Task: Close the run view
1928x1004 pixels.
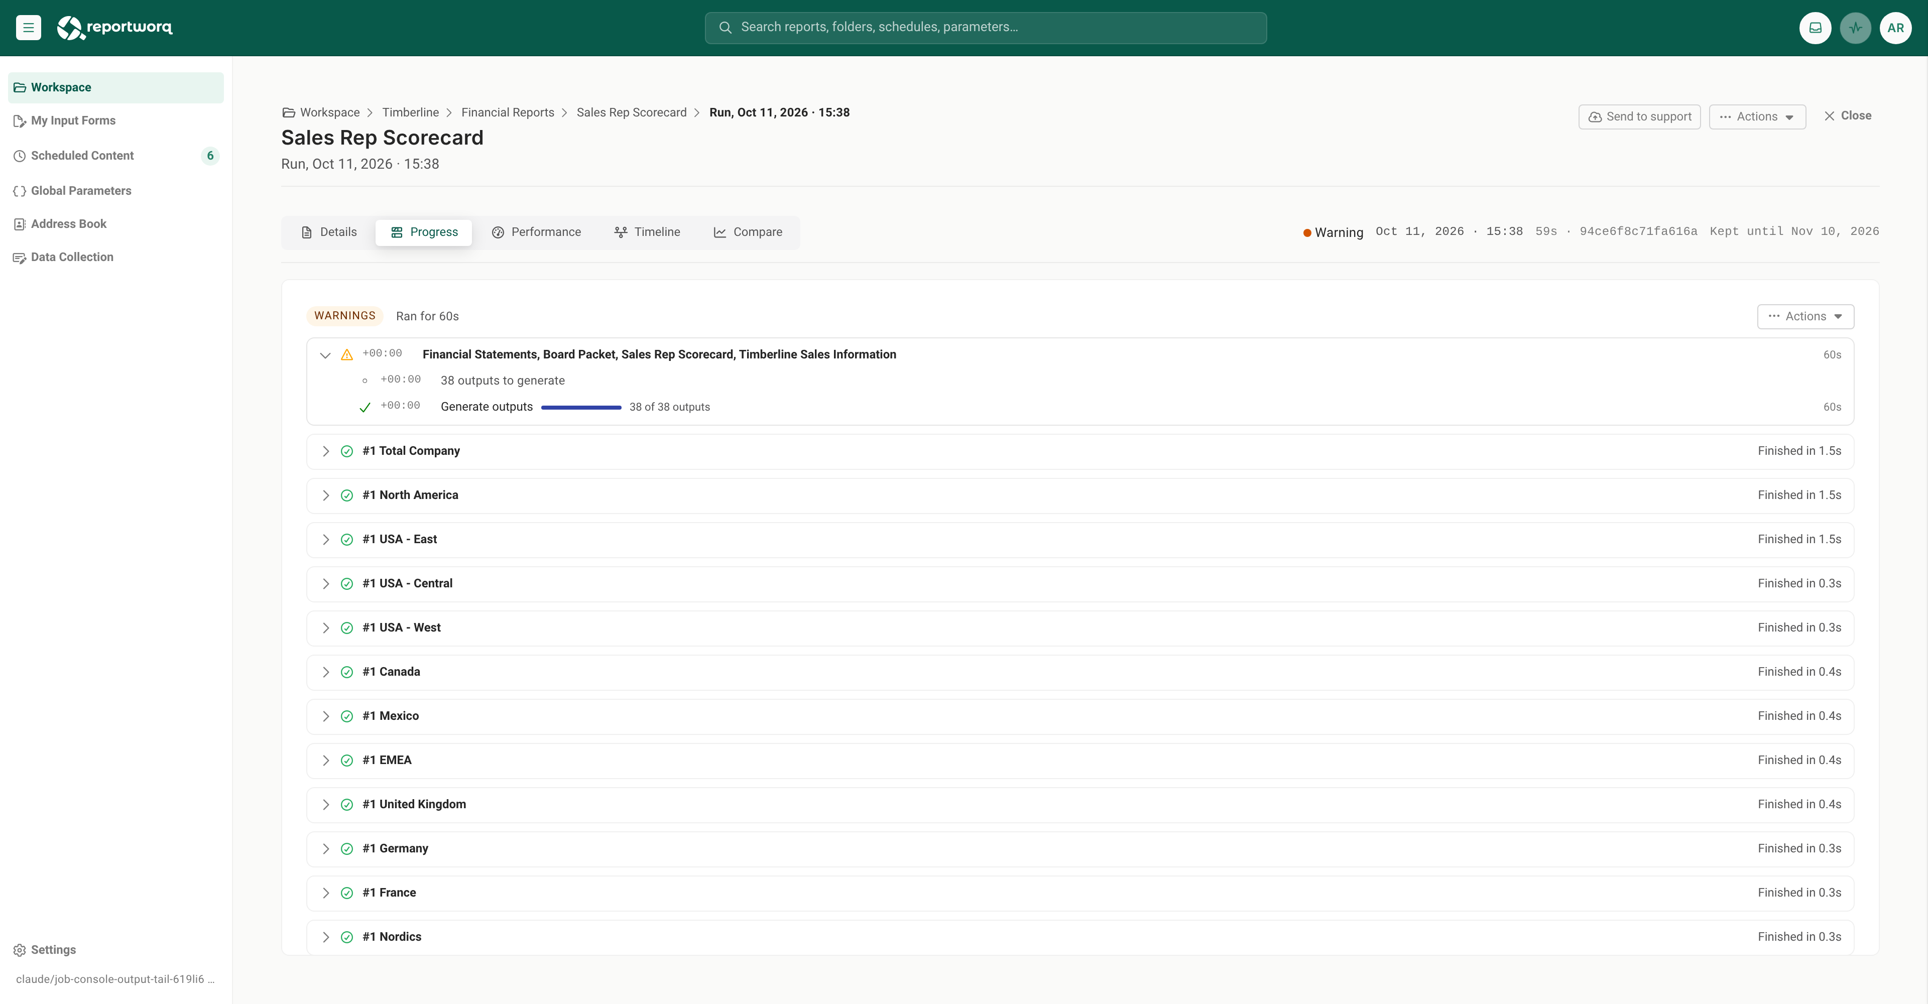Action: (1848, 116)
